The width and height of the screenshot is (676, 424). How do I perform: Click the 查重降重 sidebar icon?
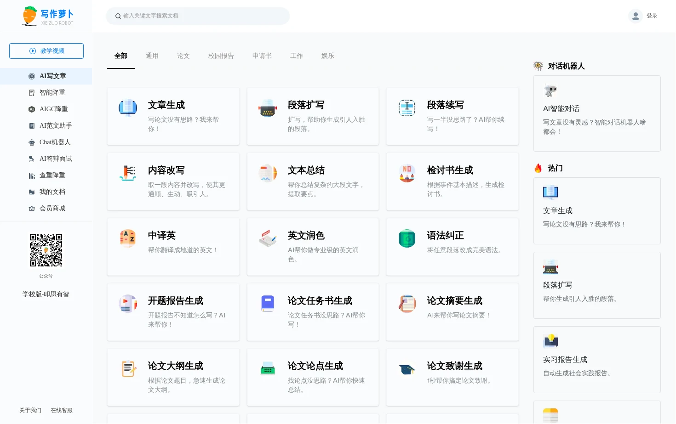tap(32, 175)
